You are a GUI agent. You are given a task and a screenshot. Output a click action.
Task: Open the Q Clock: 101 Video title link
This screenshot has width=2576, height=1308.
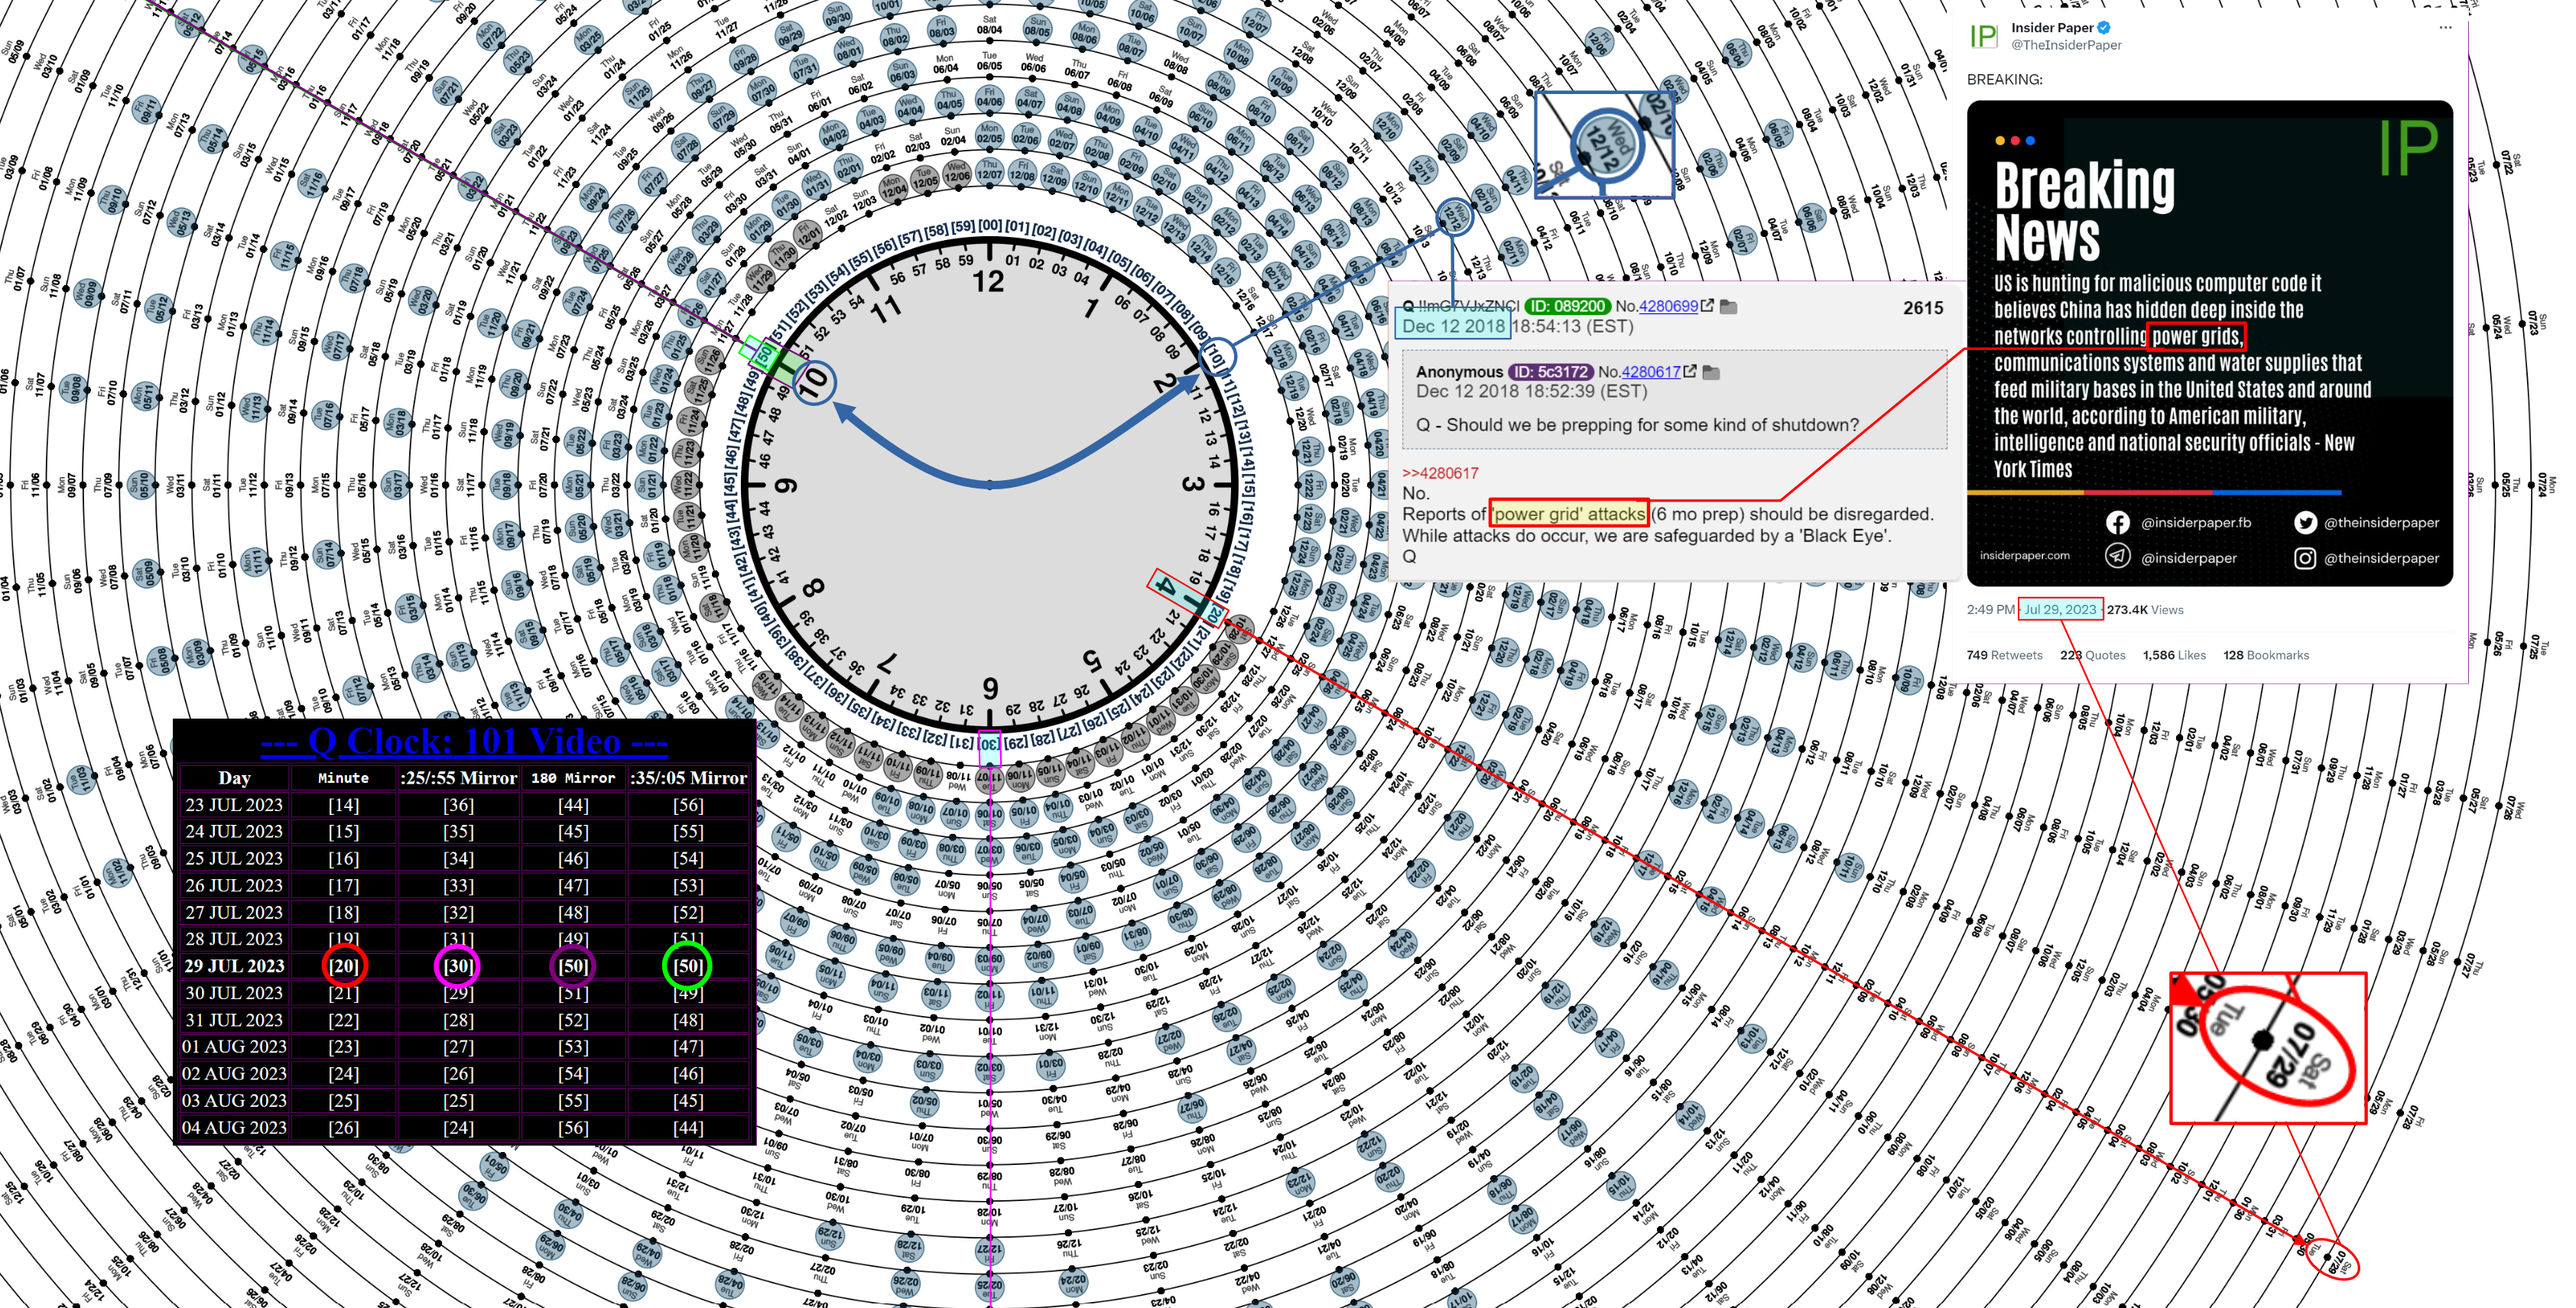[x=464, y=741]
